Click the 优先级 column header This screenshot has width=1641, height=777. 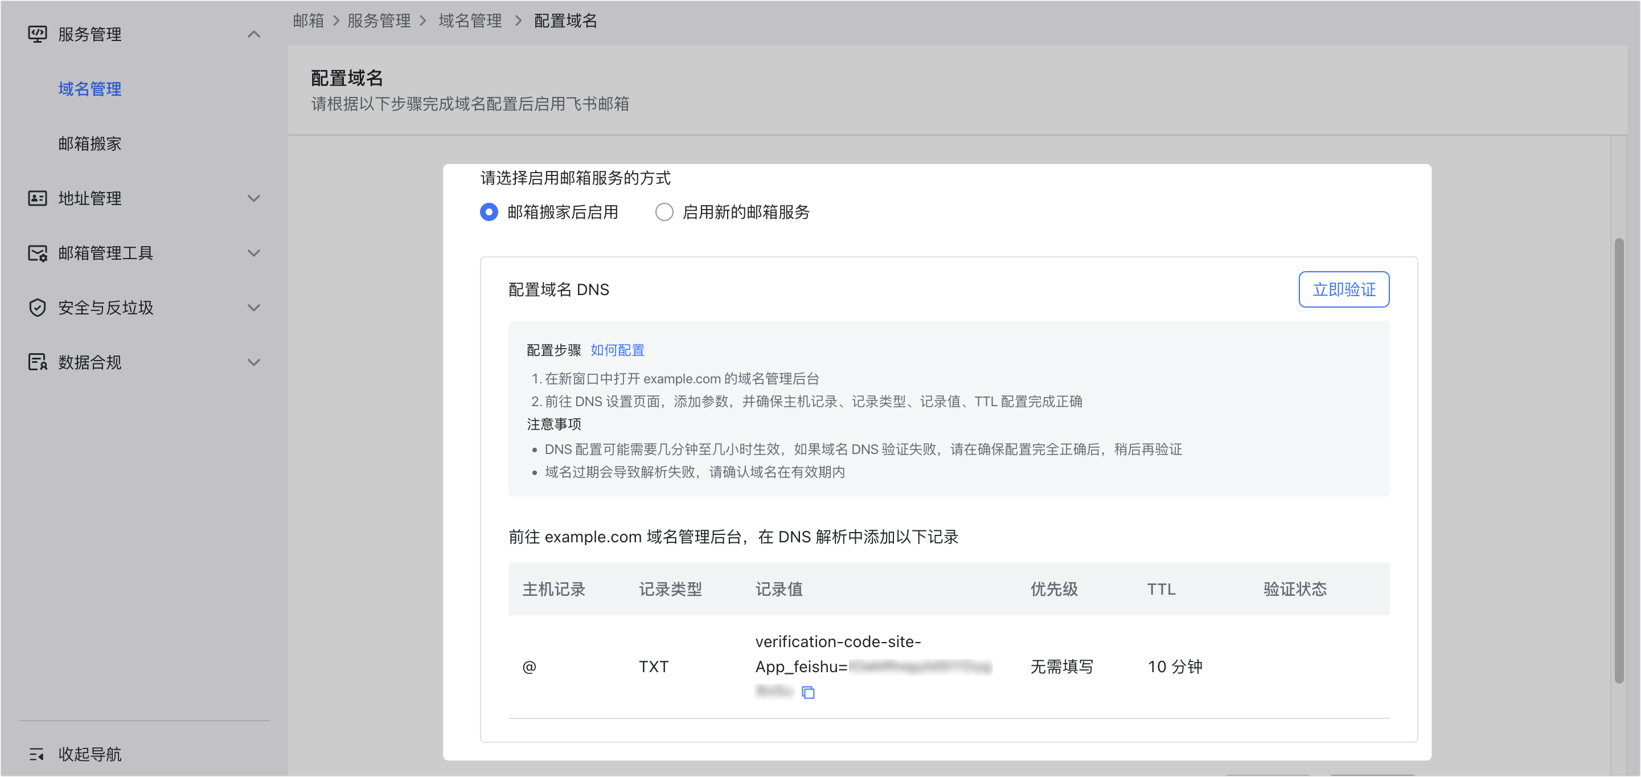coord(1053,589)
